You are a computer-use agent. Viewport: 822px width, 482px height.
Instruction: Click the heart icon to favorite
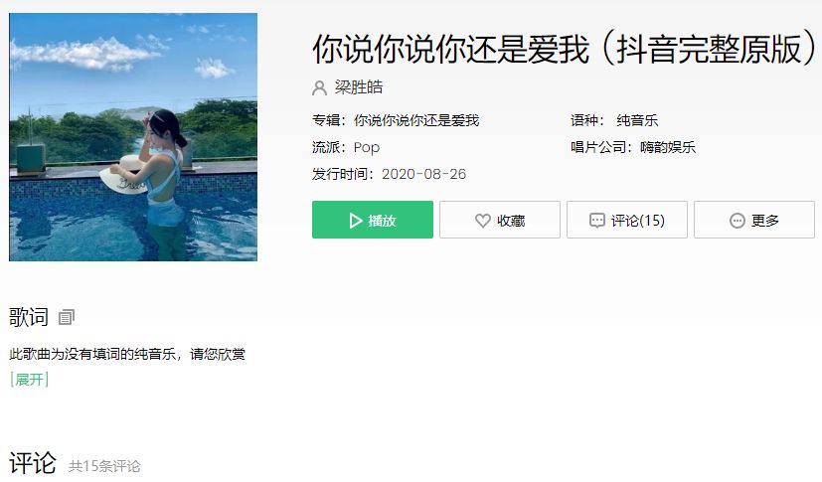tap(483, 221)
